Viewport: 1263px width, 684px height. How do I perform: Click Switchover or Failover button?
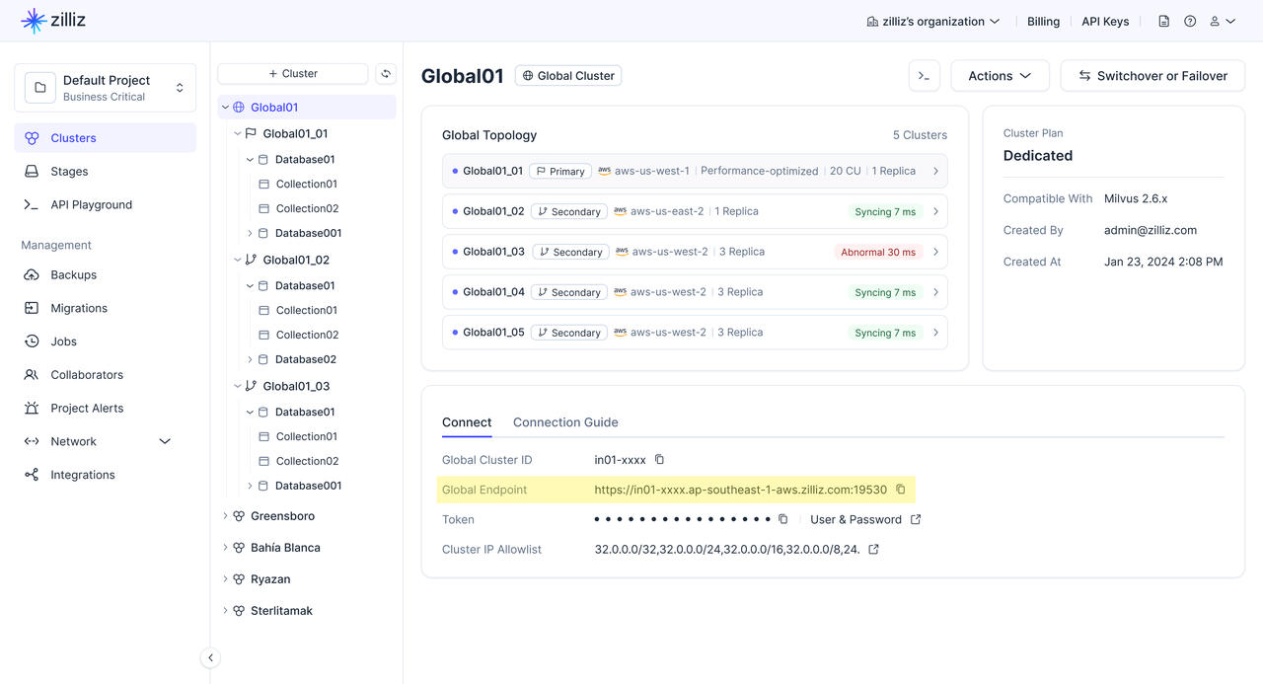coord(1152,76)
